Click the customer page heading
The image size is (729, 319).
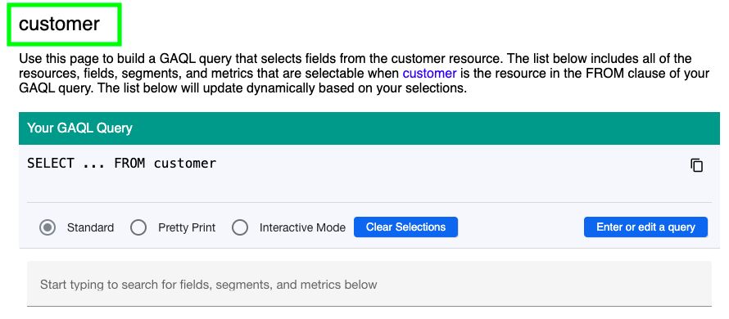tap(59, 24)
